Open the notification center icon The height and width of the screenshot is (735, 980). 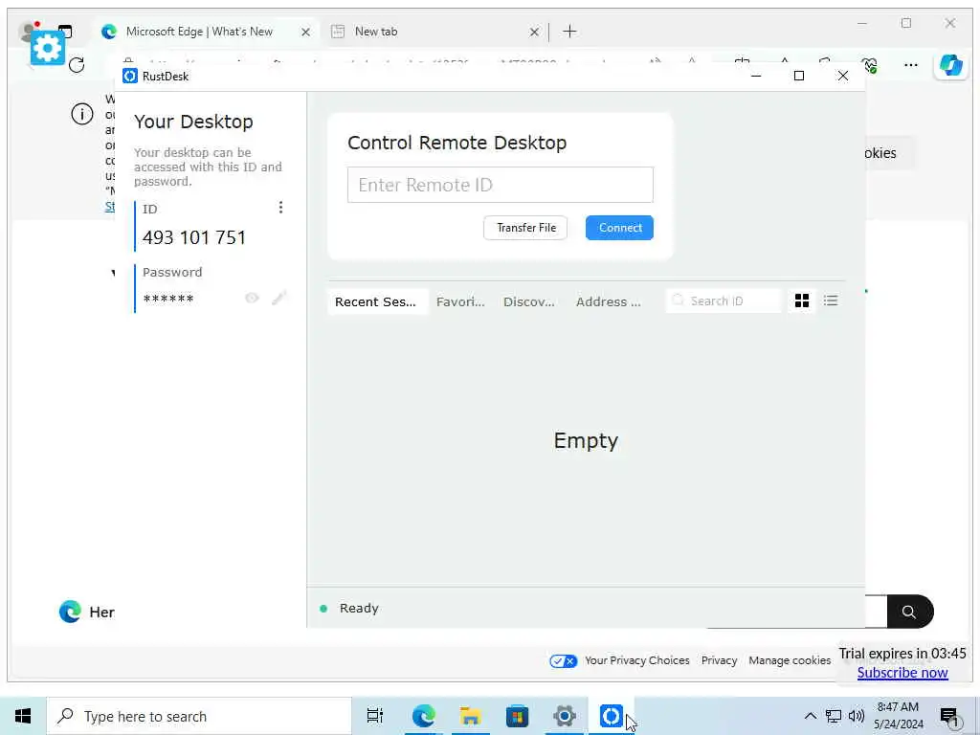tap(950, 717)
